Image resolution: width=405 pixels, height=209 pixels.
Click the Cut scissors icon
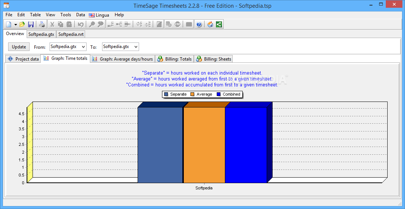52,24
